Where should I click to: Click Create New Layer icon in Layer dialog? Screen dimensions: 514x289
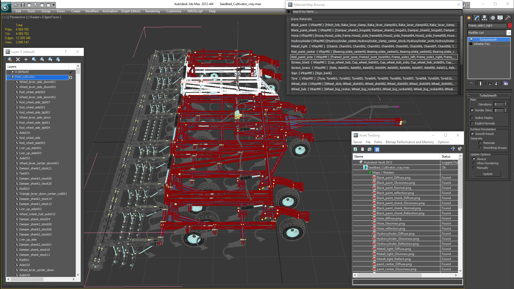point(10,59)
